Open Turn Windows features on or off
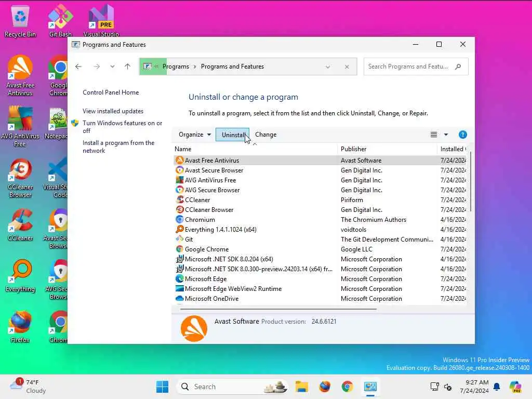The width and height of the screenshot is (532, 399). point(122,127)
